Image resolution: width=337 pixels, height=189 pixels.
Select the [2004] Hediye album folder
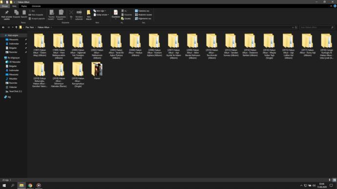(135, 45)
